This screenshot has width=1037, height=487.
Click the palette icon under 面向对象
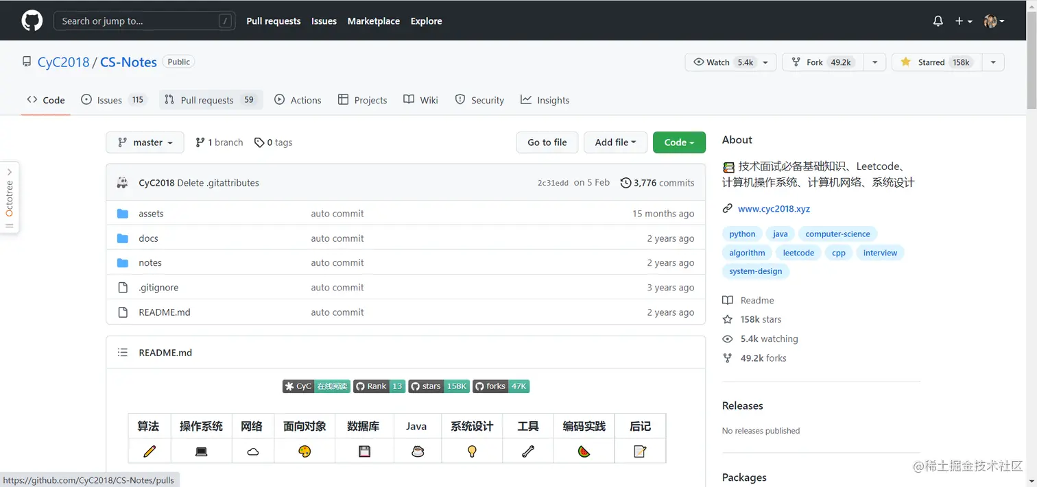click(x=305, y=451)
